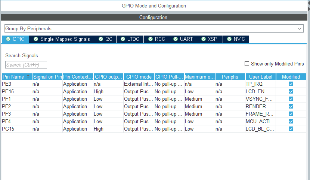Click the Signal on Pin column header

click(x=47, y=77)
